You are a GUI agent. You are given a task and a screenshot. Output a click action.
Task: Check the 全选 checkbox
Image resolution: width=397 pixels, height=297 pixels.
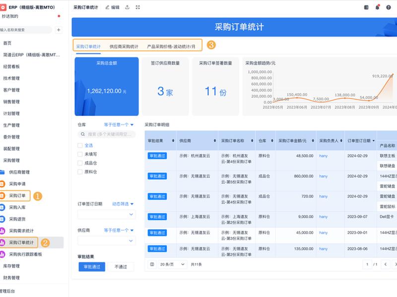(80, 145)
